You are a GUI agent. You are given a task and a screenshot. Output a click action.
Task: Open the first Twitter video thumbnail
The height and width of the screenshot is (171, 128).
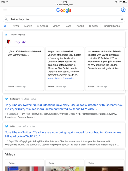coord(24,165)
